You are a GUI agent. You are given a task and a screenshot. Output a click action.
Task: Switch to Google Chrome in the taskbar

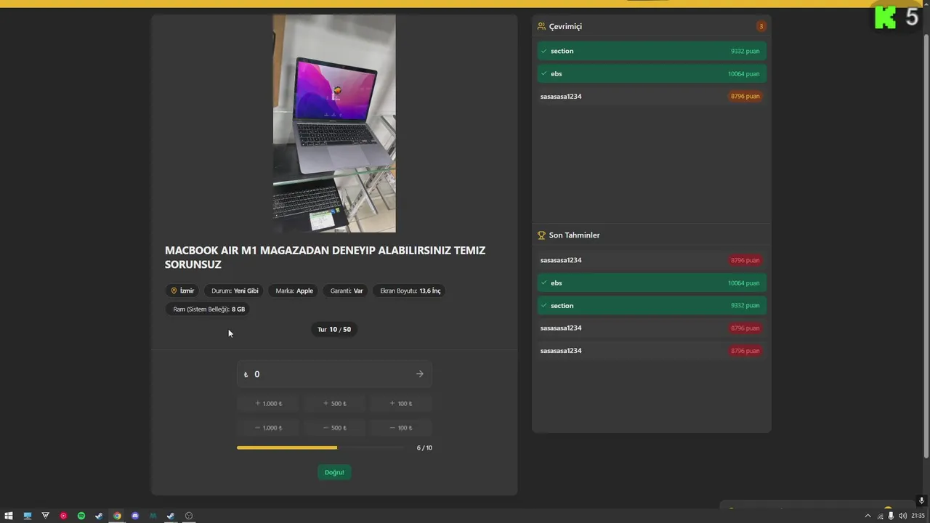[x=117, y=516]
